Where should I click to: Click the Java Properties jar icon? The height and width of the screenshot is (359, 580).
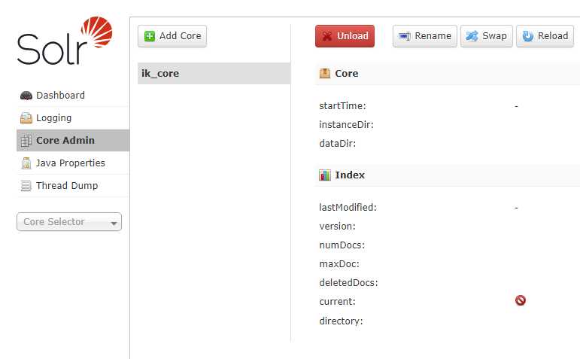click(26, 163)
